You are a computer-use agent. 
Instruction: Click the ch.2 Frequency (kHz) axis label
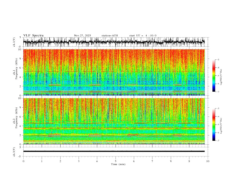pos(15,121)
